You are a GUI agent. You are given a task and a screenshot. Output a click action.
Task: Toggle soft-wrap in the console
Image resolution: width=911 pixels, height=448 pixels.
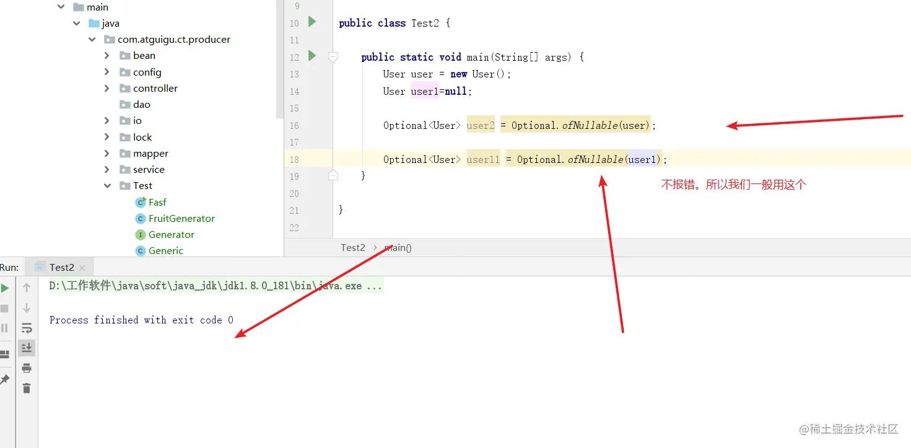click(x=27, y=328)
